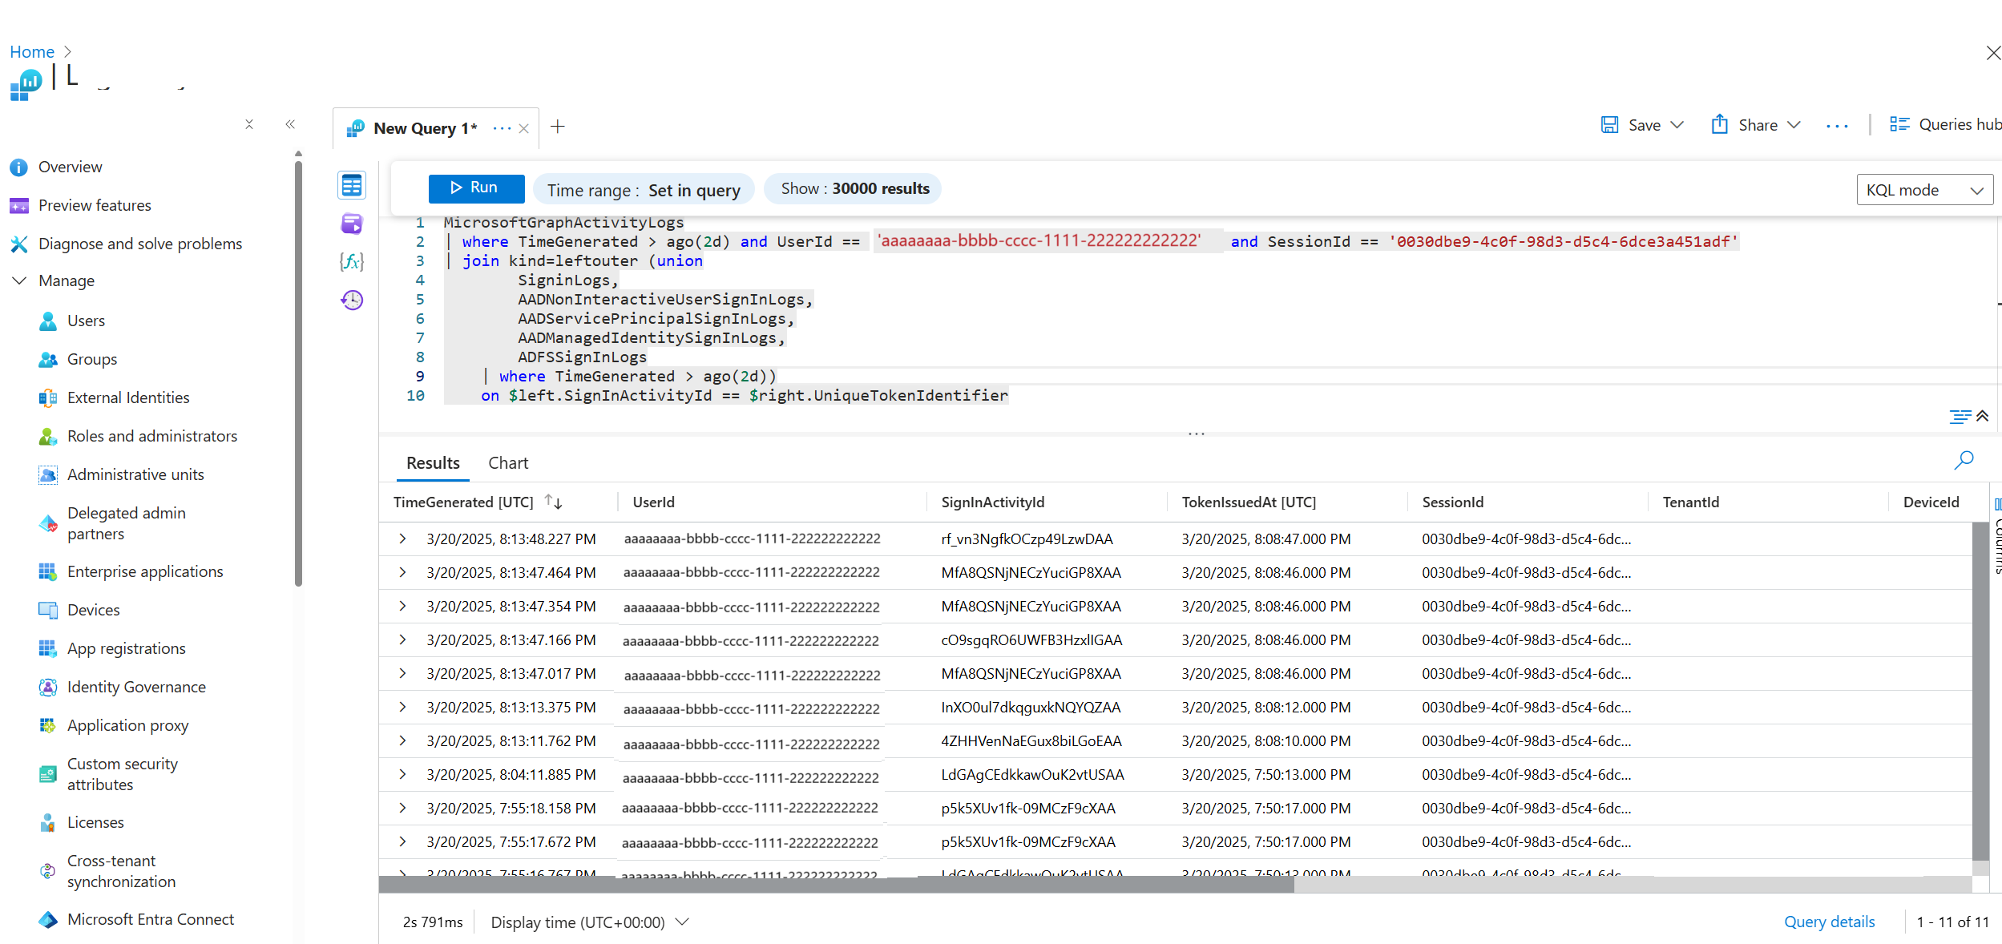The image size is (2002, 944).
Task: Open the Tables schema panel icon
Action: click(x=351, y=185)
